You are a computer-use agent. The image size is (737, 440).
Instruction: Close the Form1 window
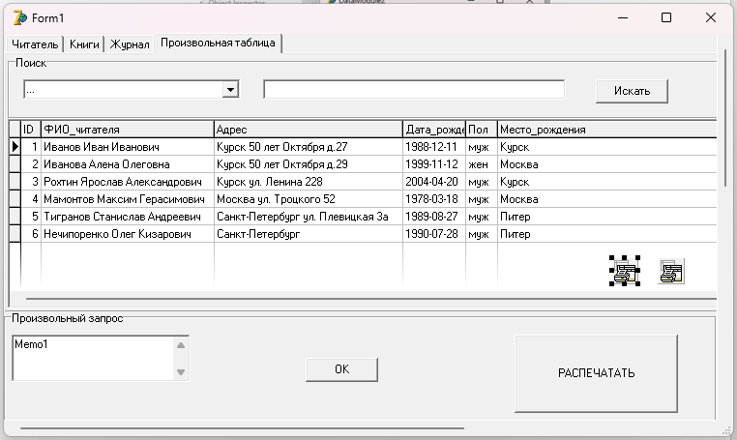pos(711,17)
